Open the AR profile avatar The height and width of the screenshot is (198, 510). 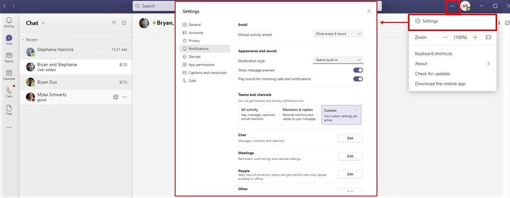click(466, 6)
